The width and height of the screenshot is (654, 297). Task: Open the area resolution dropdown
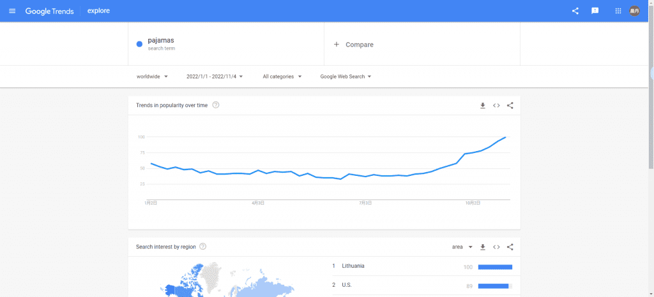point(462,247)
